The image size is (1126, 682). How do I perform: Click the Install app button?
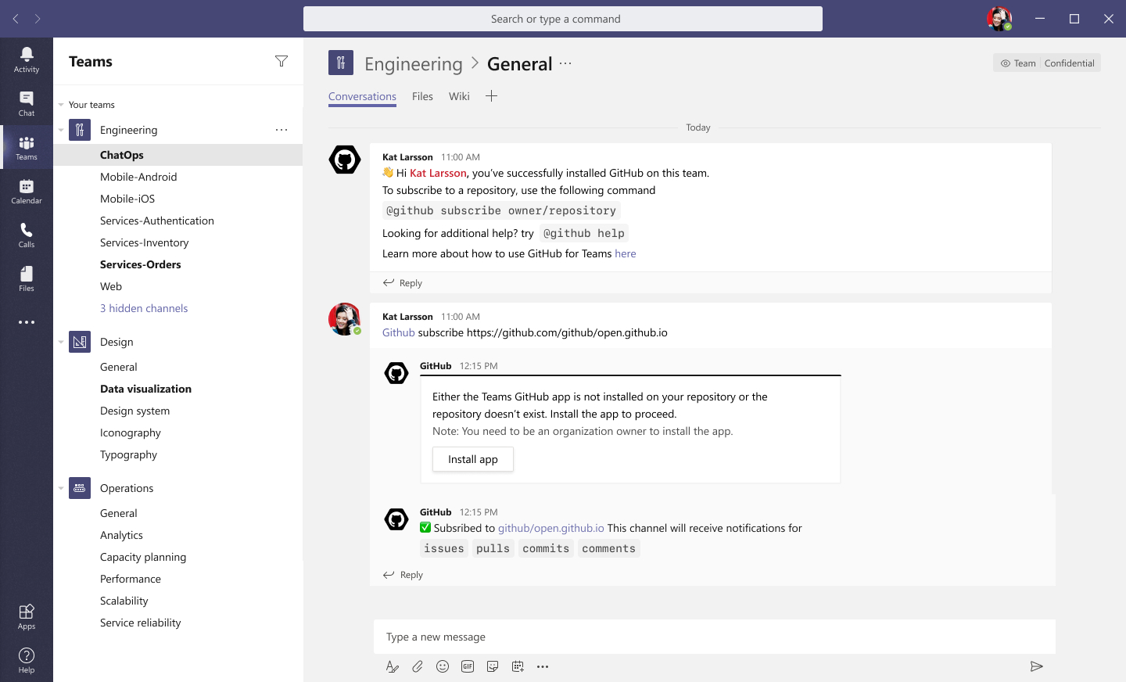pyautogui.click(x=472, y=459)
